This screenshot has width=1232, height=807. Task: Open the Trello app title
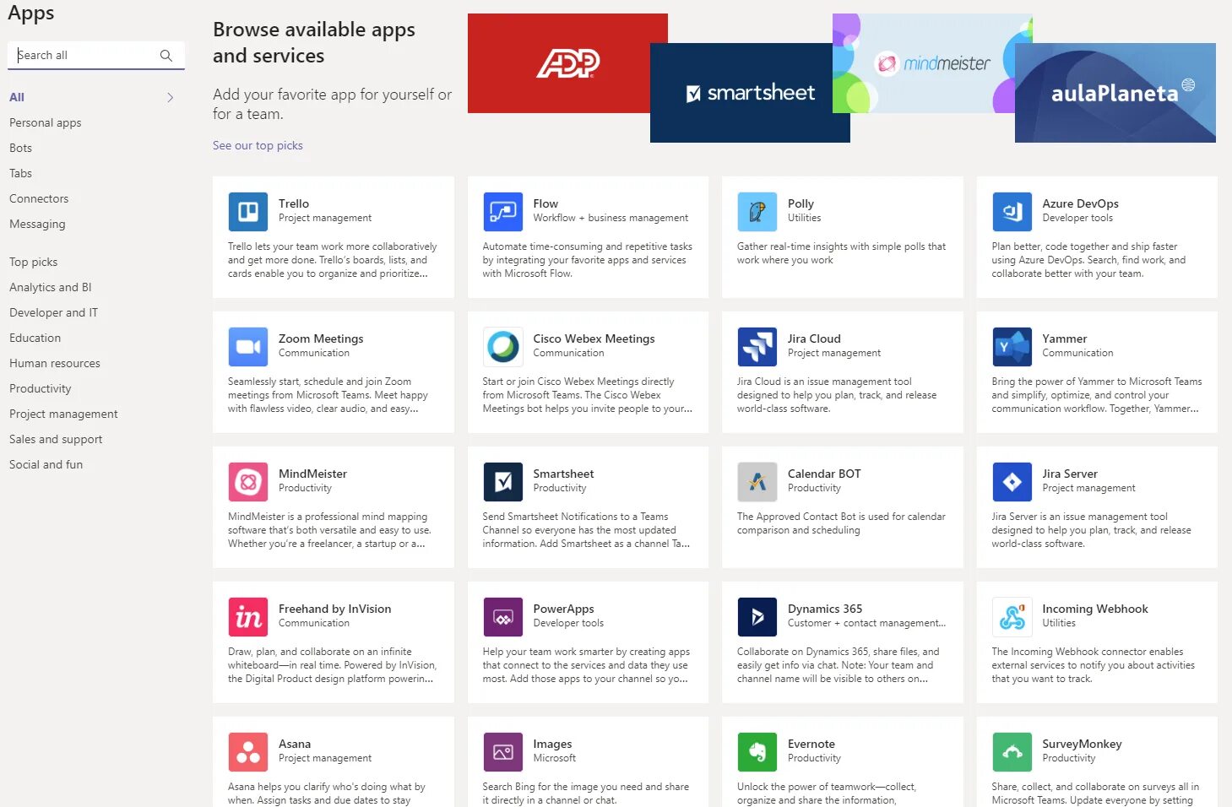(294, 203)
